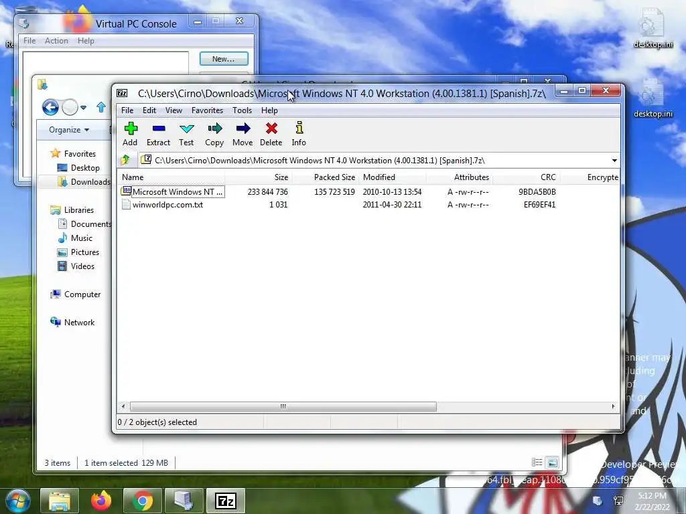Image resolution: width=686 pixels, height=514 pixels.
Task: Run the Test archive tool
Action: pos(186,134)
